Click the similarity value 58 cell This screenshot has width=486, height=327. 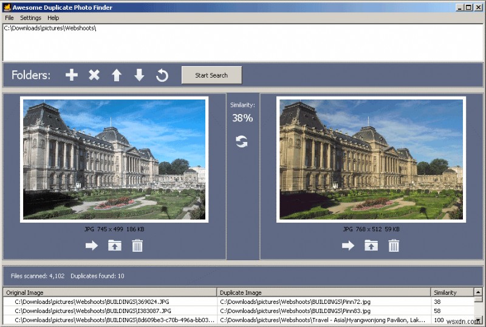point(452,311)
